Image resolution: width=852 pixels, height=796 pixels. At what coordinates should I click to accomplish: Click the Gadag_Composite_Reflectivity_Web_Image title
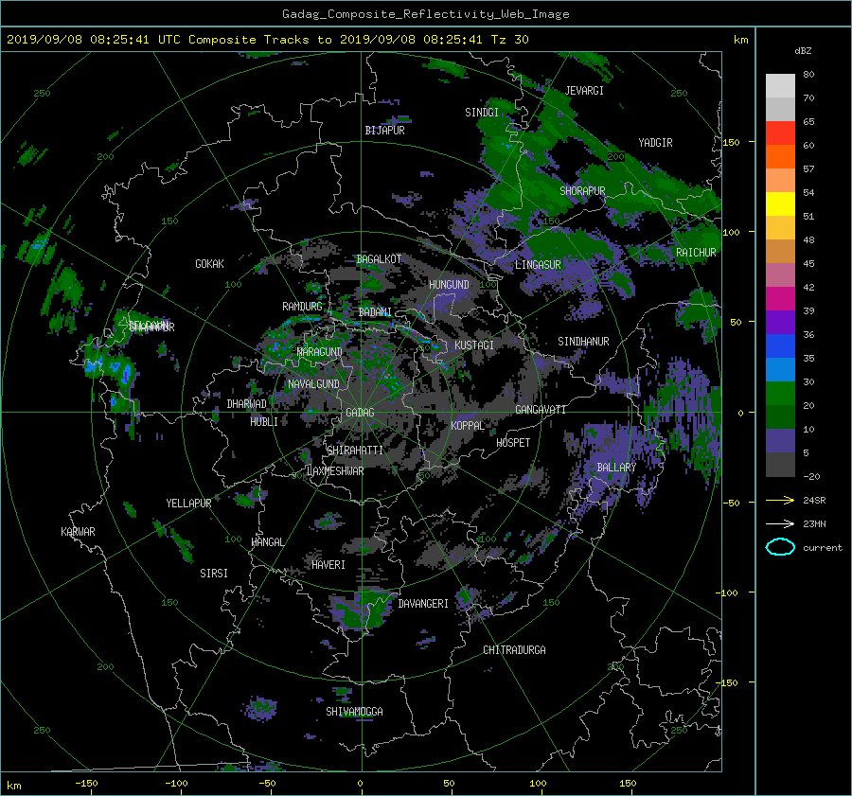point(426,14)
